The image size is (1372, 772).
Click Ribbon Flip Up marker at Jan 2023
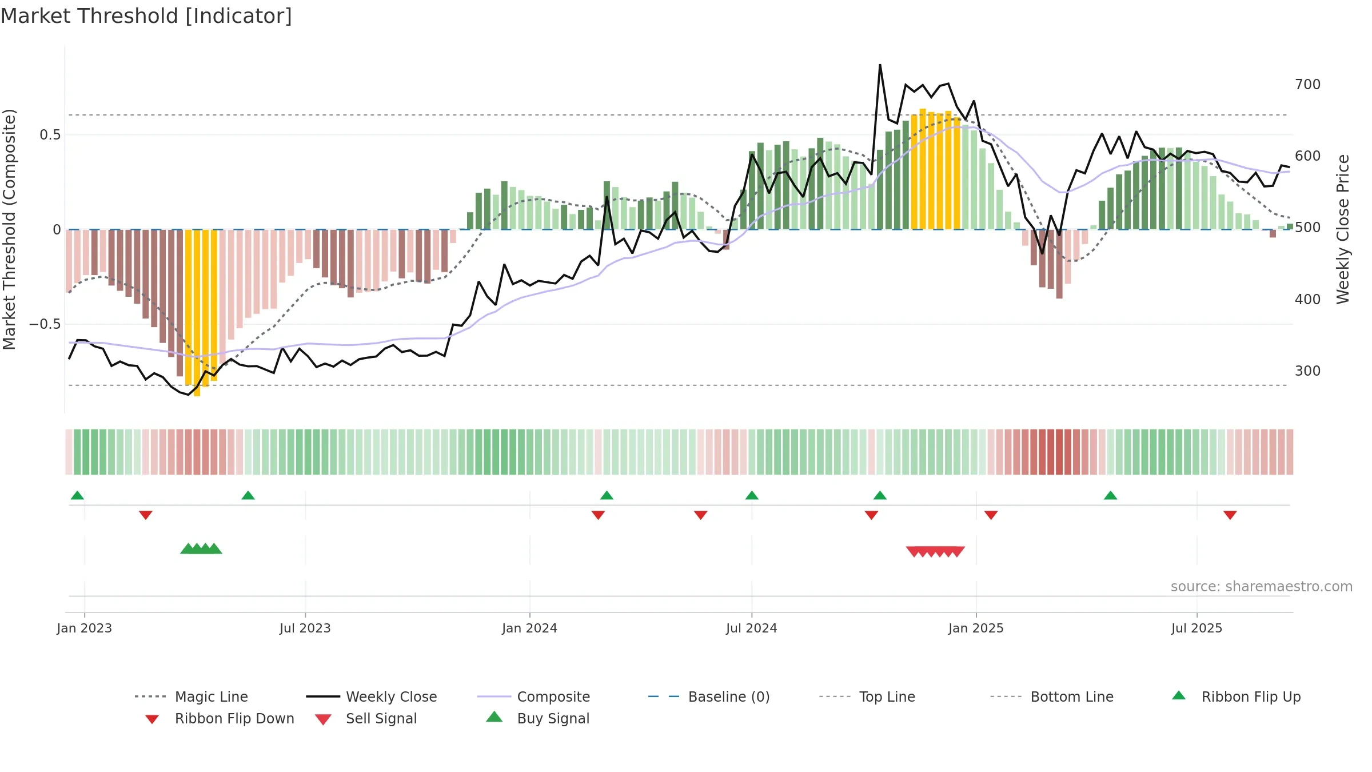pyautogui.click(x=77, y=495)
